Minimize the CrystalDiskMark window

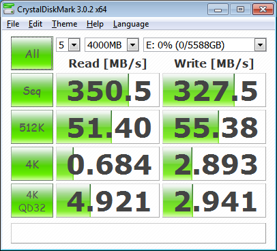(x=218, y=10)
